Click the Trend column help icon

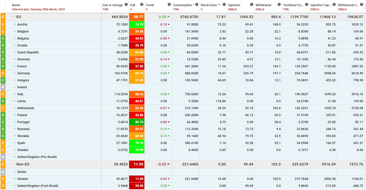(169, 4)
